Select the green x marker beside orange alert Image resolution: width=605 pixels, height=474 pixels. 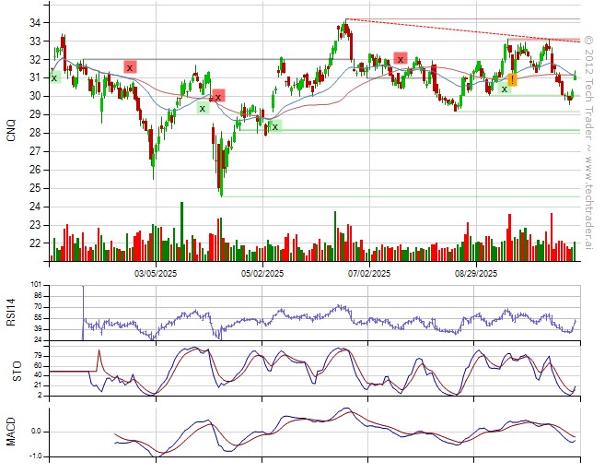coord(504,89)
